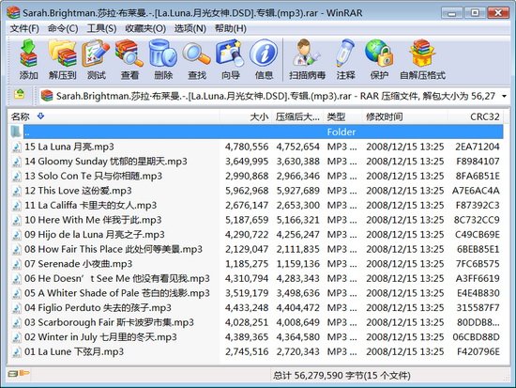Select 03 Scarborough Fair mp3 file
The height and width of the screenshot is (388, 516).
tap(256, 322)
